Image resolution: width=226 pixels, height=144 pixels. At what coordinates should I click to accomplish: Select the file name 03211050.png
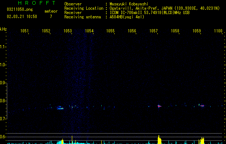point(20,9)
